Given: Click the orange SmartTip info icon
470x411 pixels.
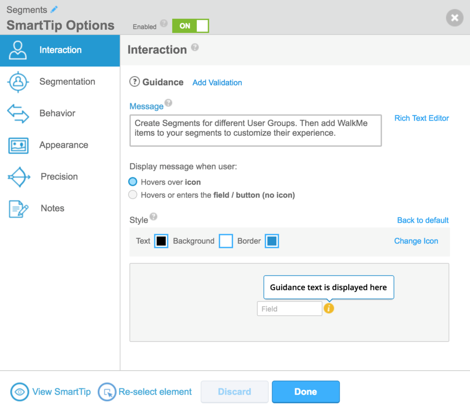Looking at the screenshot, I should (329, 308).
